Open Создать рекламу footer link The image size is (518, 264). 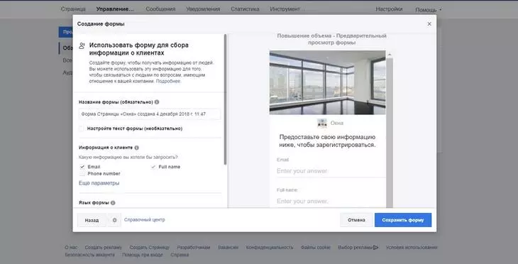click(103, 247)
